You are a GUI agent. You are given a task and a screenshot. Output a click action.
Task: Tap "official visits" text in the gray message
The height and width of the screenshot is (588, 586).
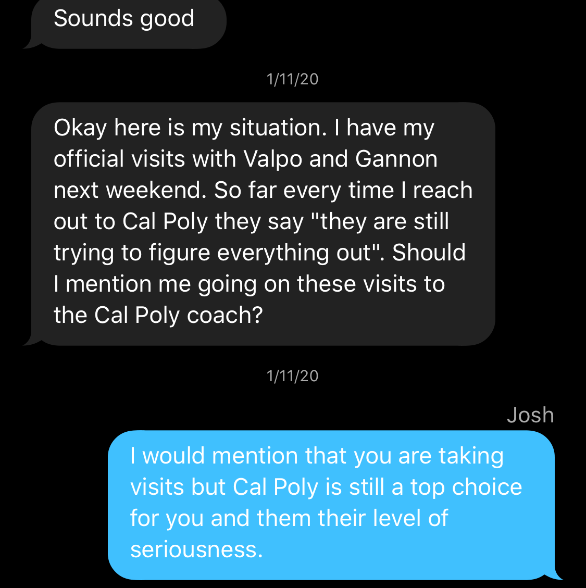pyautogui.click(x=119, y=159)
